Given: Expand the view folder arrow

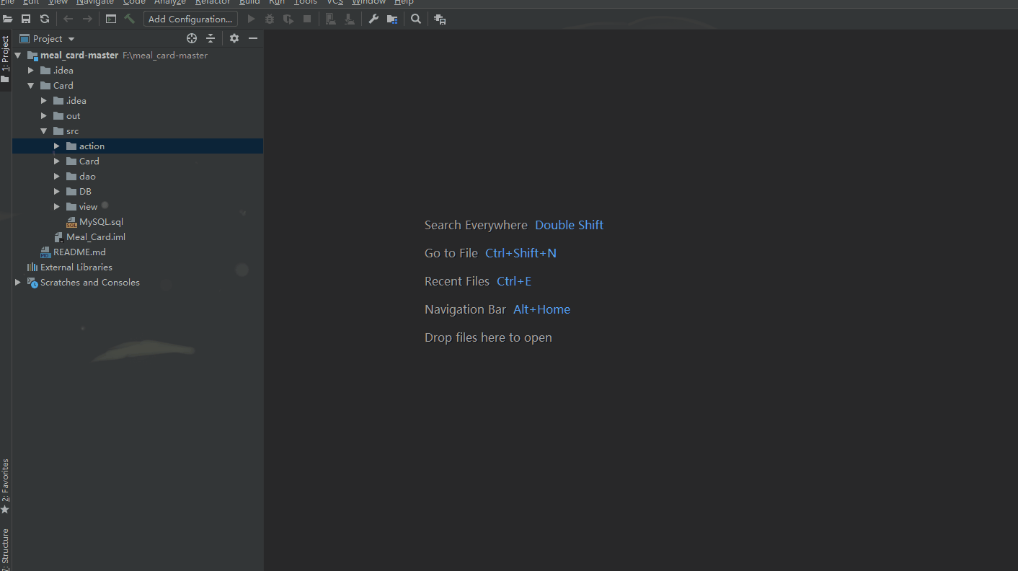Looking at the screenshot, I should point(57,207).
